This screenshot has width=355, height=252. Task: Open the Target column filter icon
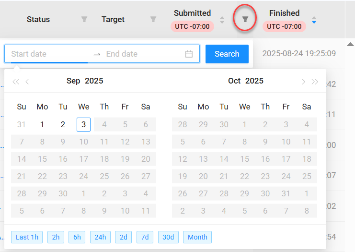[153, 20]
